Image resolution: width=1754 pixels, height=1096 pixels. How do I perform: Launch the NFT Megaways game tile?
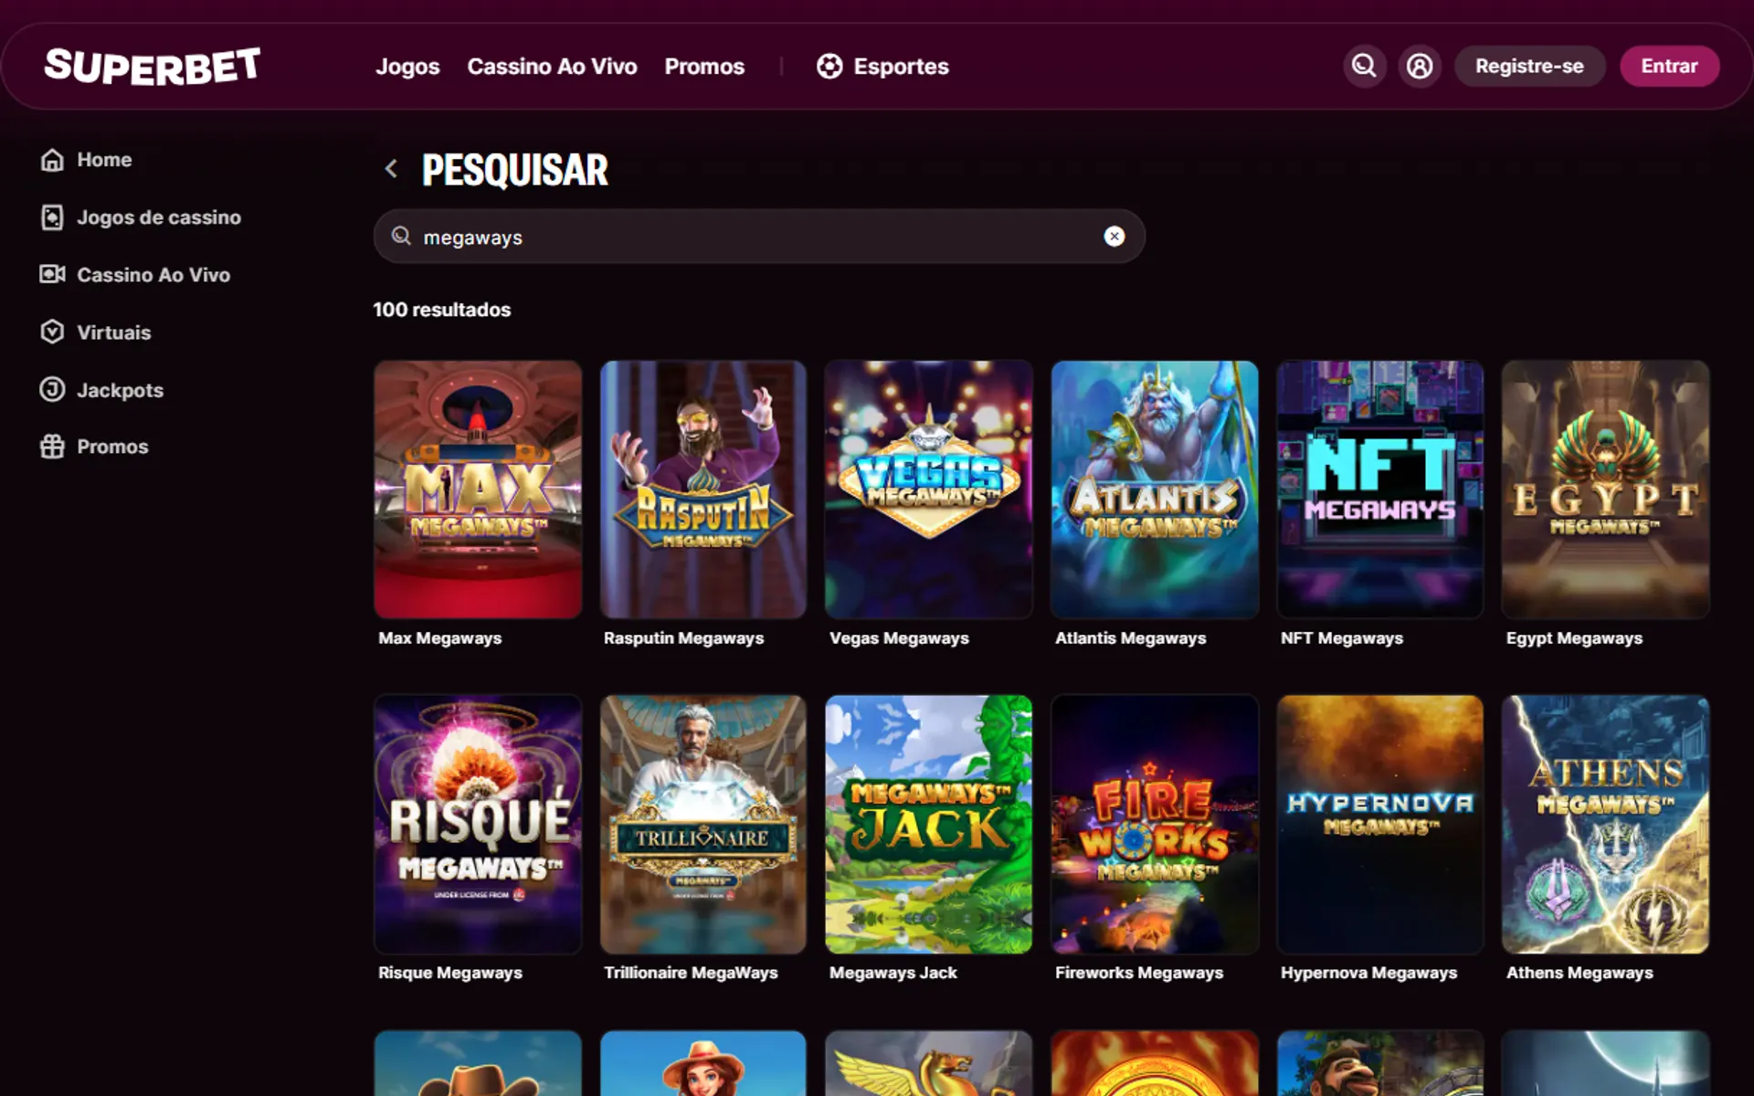click(x=1379, y=490)
